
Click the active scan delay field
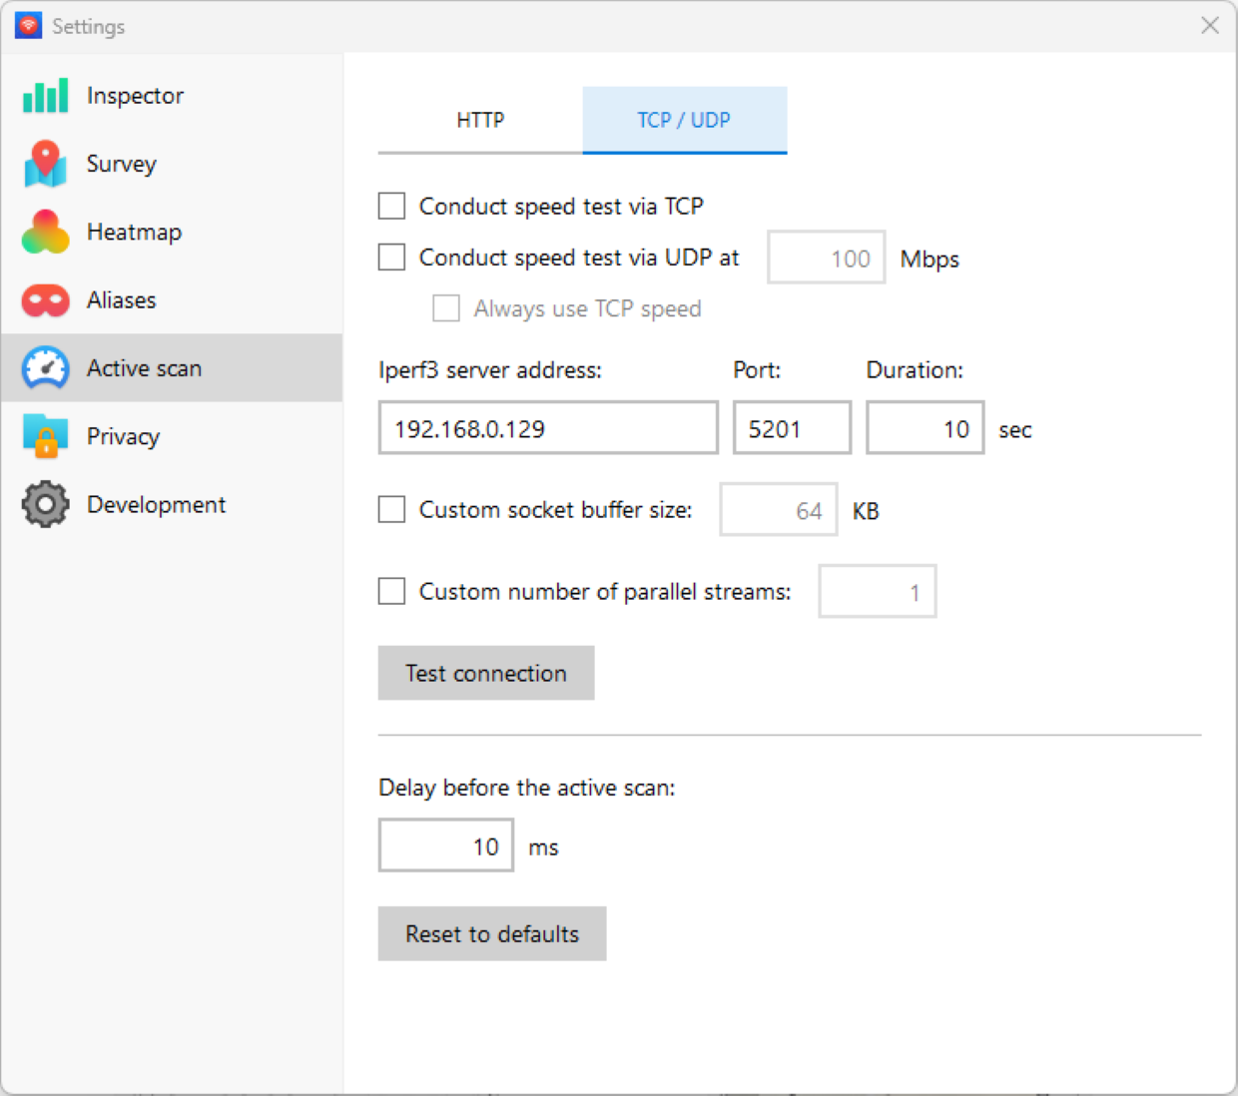(445, 845)
